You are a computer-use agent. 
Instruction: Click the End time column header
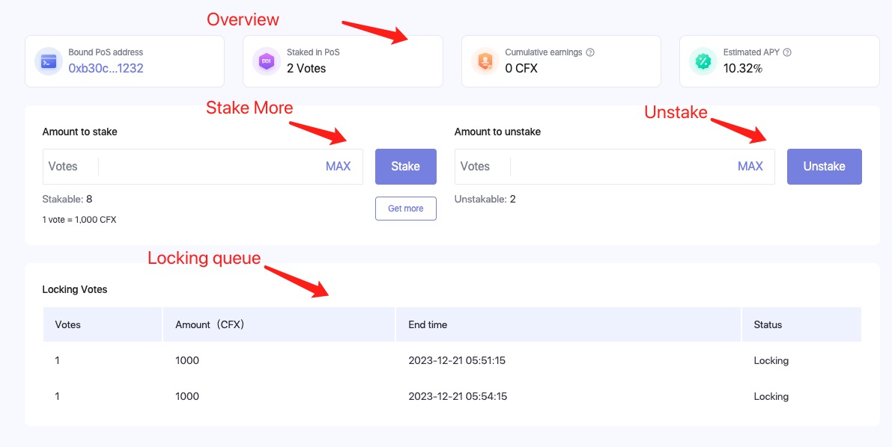[428, 324]
